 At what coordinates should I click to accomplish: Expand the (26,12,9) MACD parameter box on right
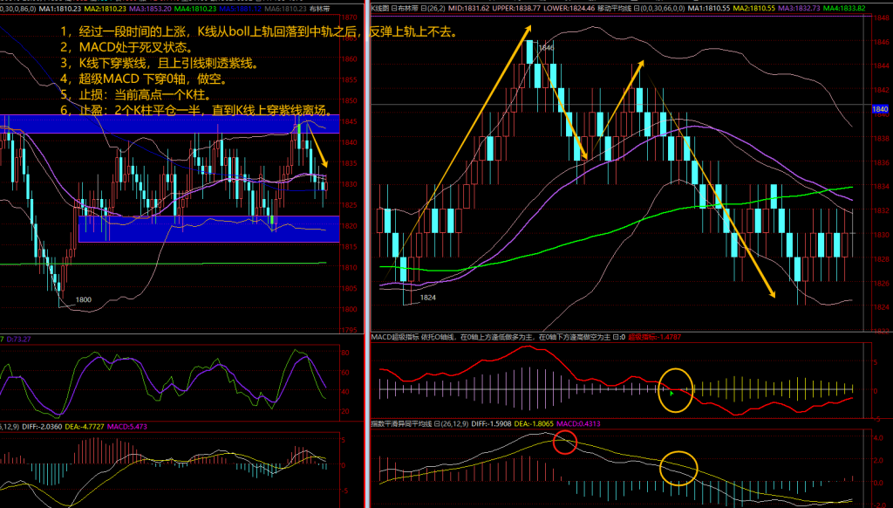pyautogui.click(x=453, y=423)
